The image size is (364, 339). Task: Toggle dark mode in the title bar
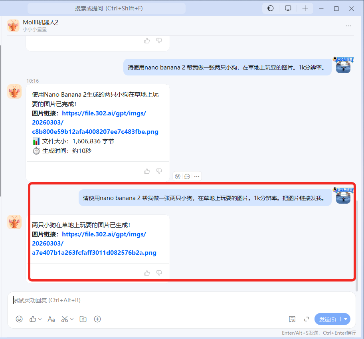(270, 8)
